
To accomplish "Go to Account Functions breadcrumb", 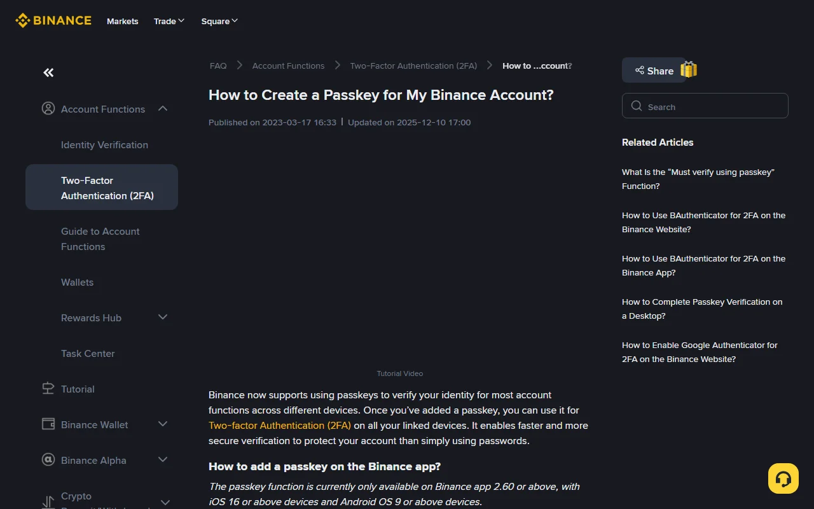I will pos(288,66).
